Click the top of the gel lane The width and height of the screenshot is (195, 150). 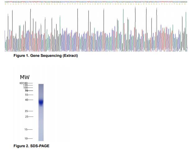pos(41,85)
